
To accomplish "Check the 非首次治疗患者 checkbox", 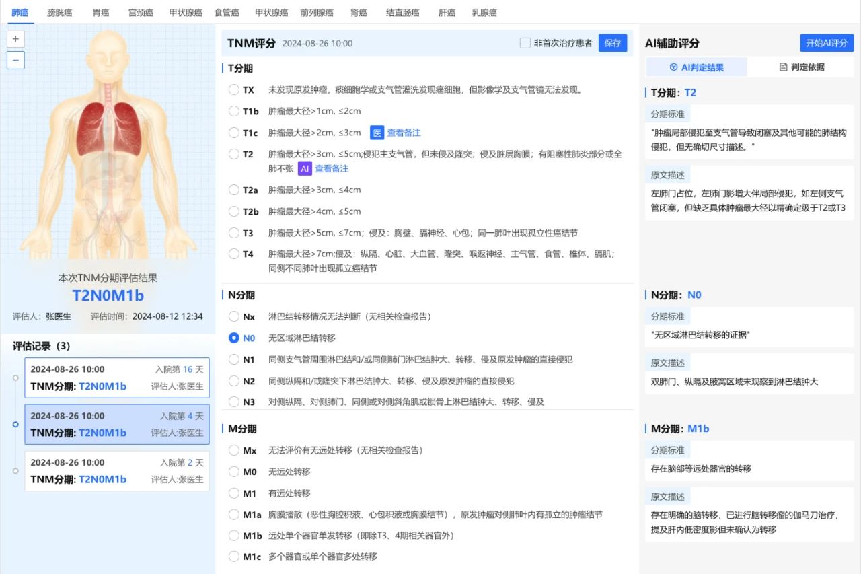I will [x=525, y=43].
